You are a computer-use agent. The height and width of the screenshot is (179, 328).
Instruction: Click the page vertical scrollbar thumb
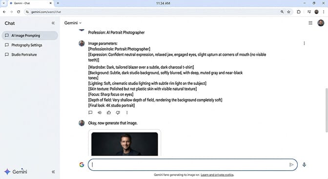click(x=327, y=110)
